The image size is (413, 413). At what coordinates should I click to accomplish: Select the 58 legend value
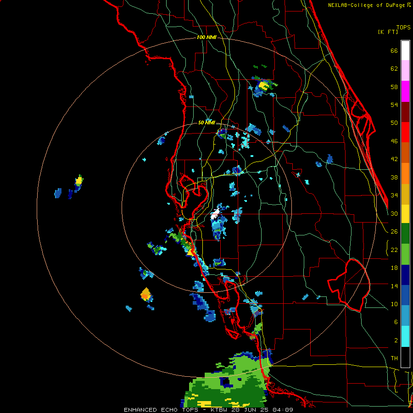pos(394,87)
